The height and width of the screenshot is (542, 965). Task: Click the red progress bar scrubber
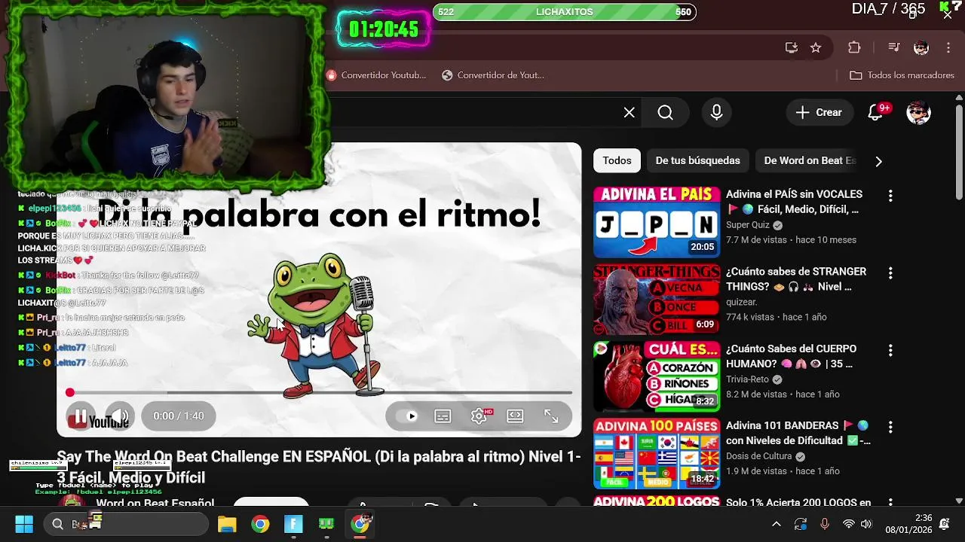[x=70, y=392]
